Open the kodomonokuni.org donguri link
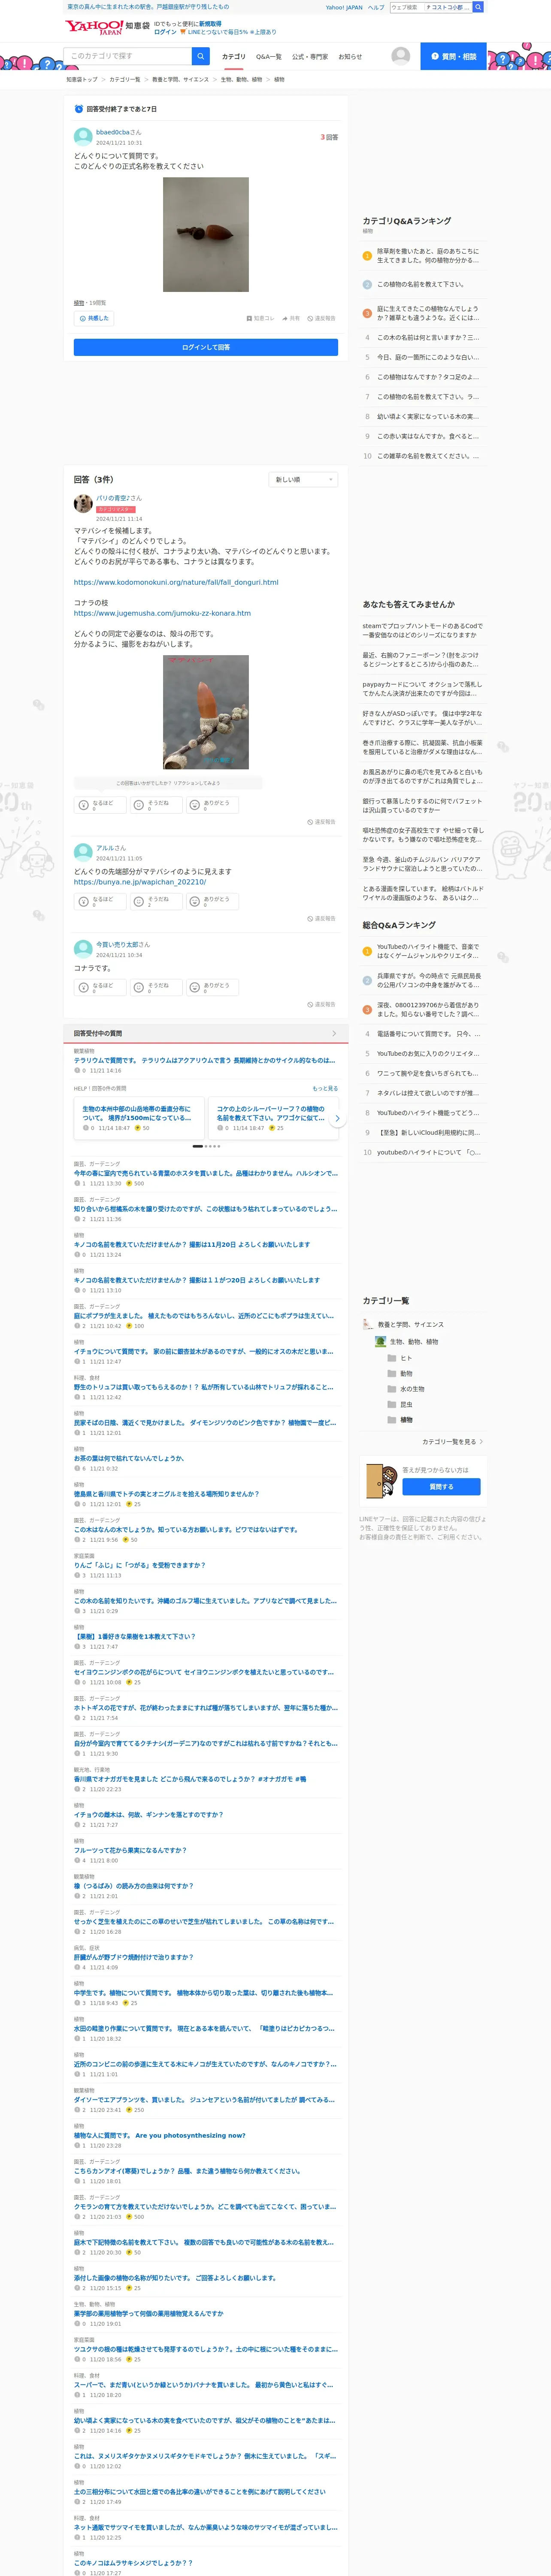The image size is (551, 2576). pos(176,582)
